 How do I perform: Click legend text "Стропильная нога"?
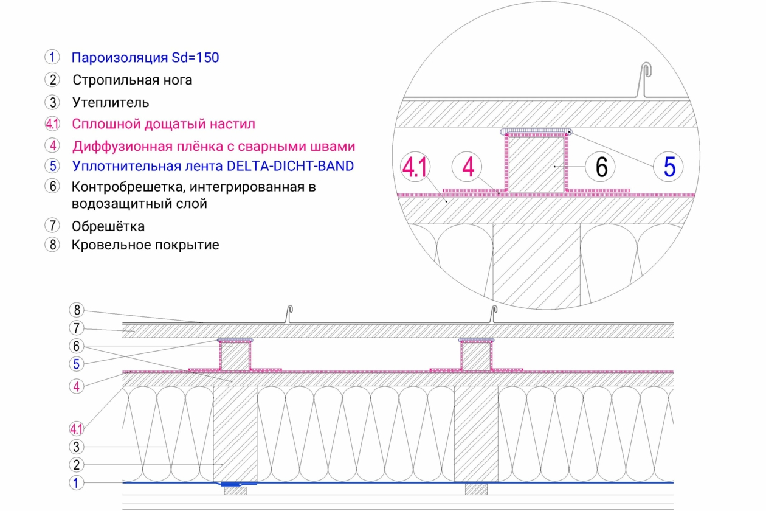tap(133, 80)
